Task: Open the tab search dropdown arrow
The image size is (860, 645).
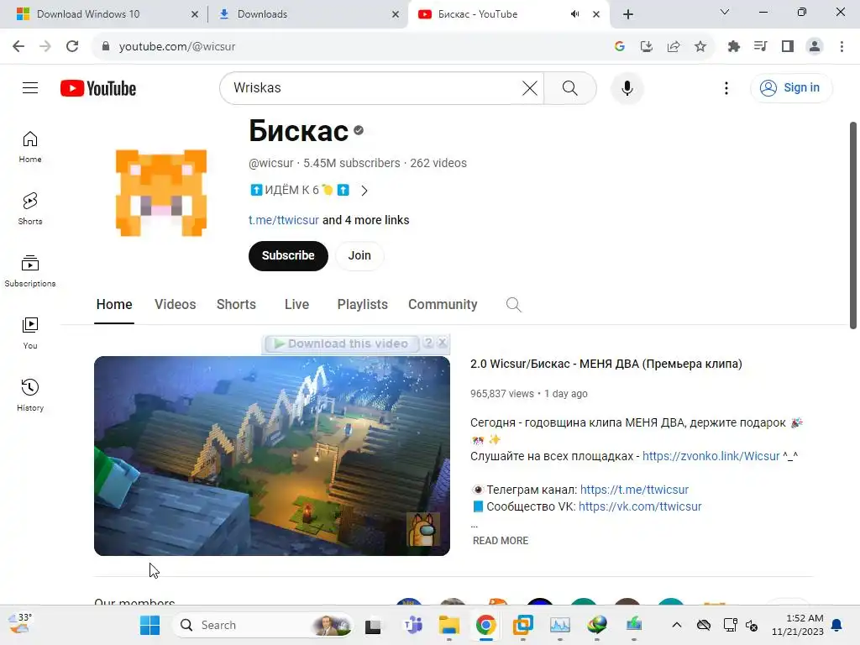Action: point(725,12)
